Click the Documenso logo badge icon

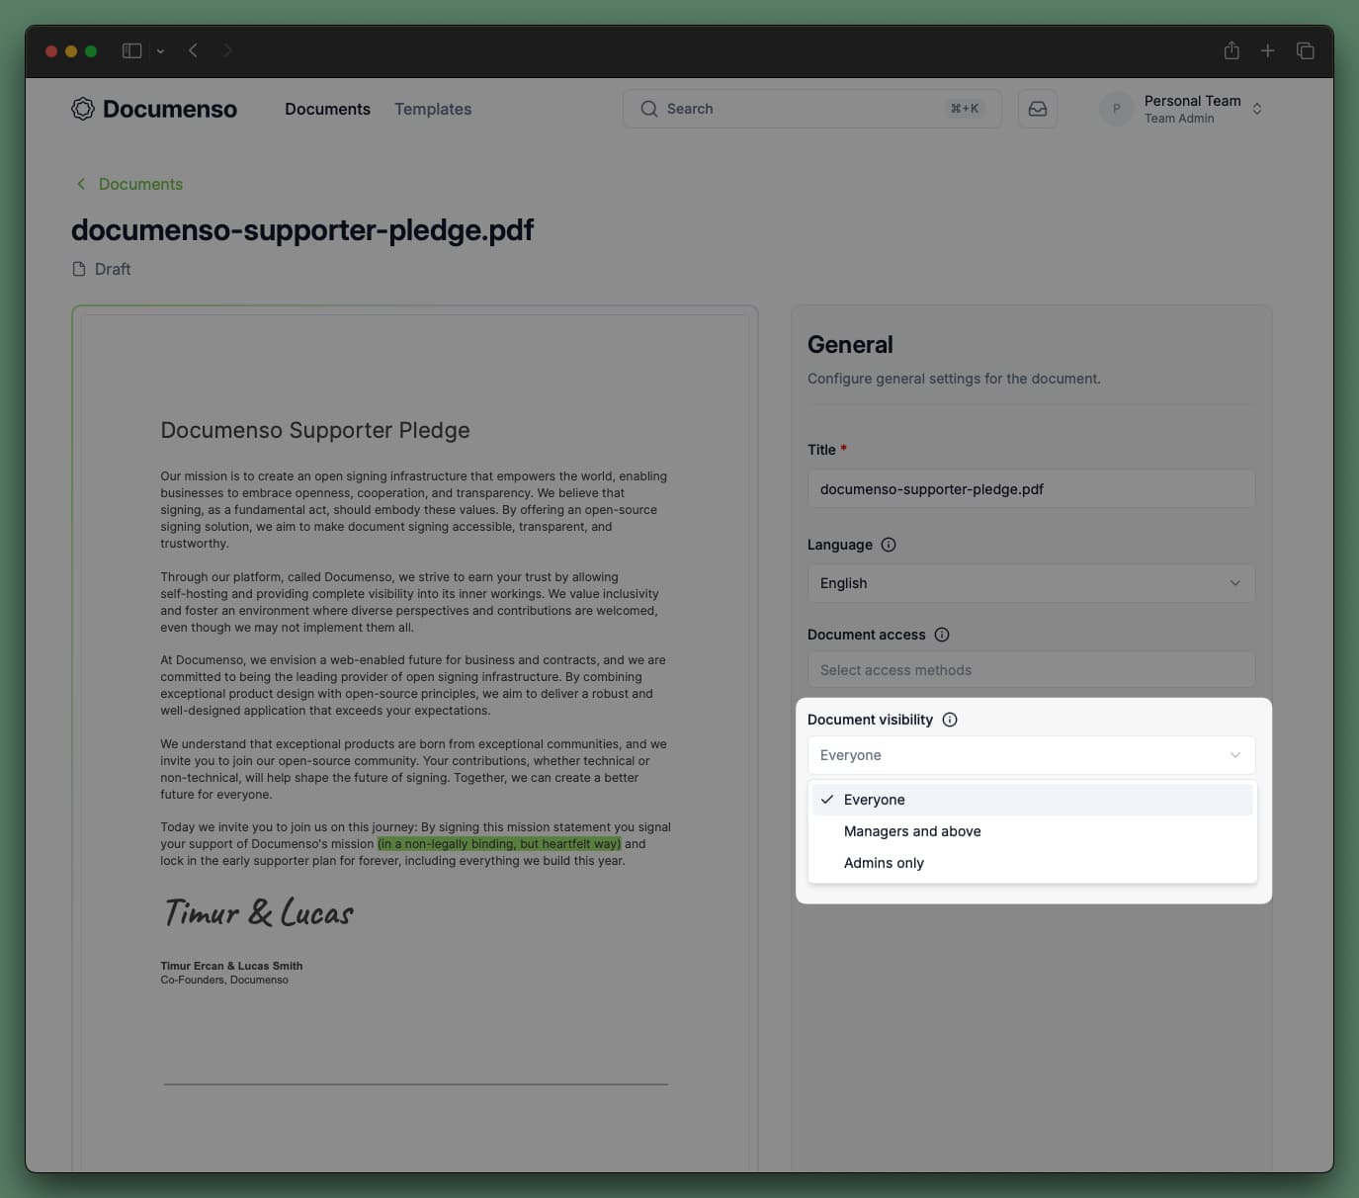[x=83, y=109]
